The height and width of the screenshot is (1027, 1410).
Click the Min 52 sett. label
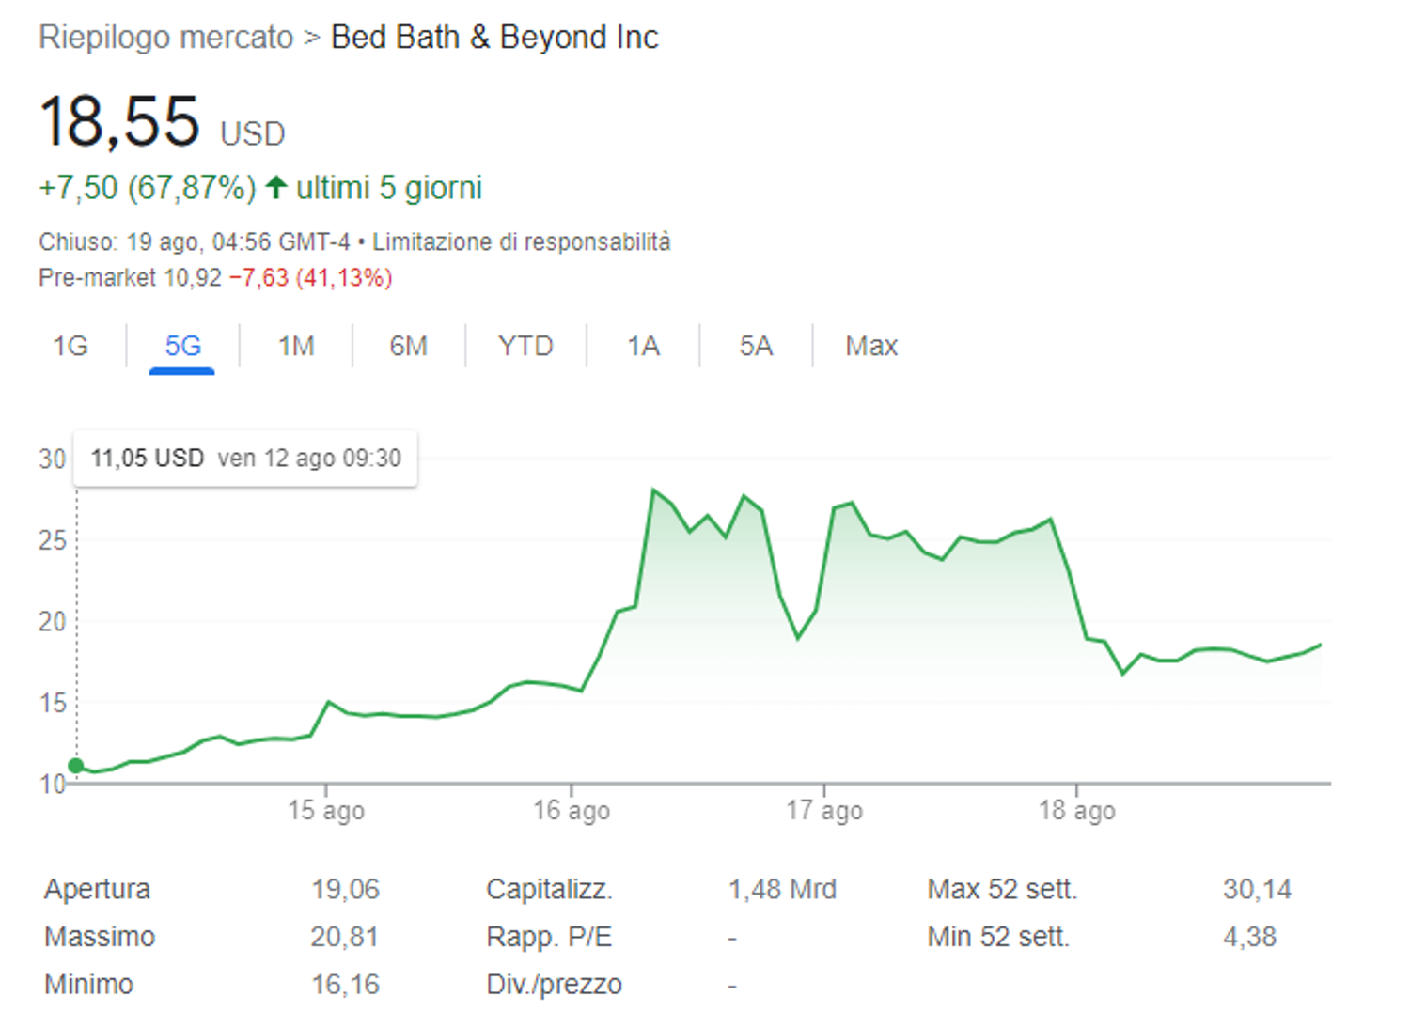(998, 937)
